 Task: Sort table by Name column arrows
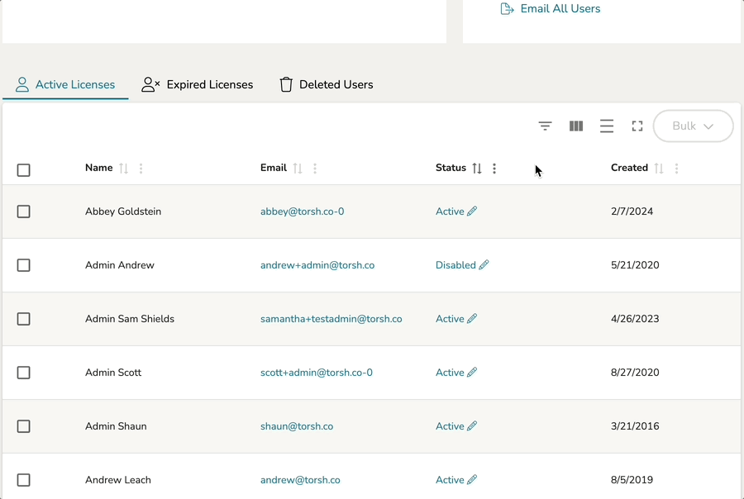click(x=124, y=169)
